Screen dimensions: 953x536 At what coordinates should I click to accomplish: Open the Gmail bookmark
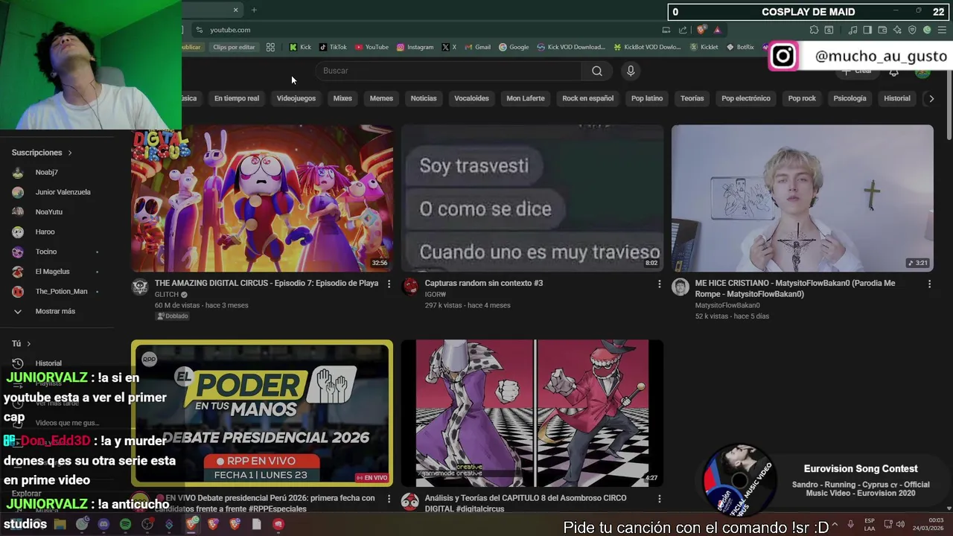pos(477,47)
